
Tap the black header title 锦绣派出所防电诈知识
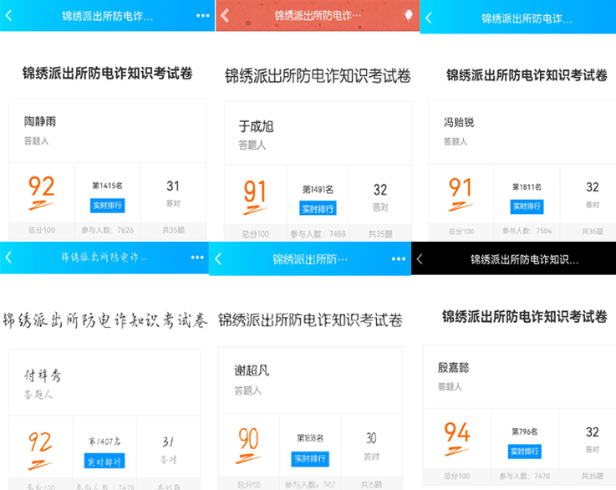point(523,259)
